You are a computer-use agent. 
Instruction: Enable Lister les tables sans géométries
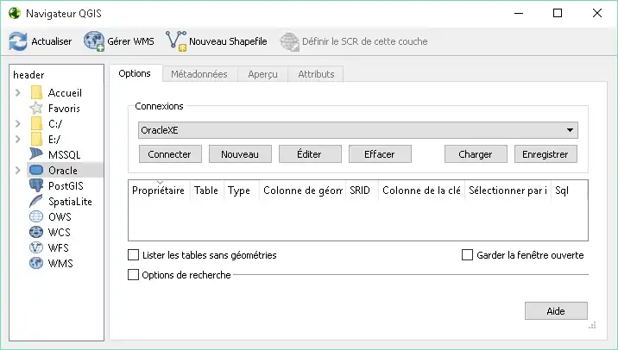tap(133, 254)
